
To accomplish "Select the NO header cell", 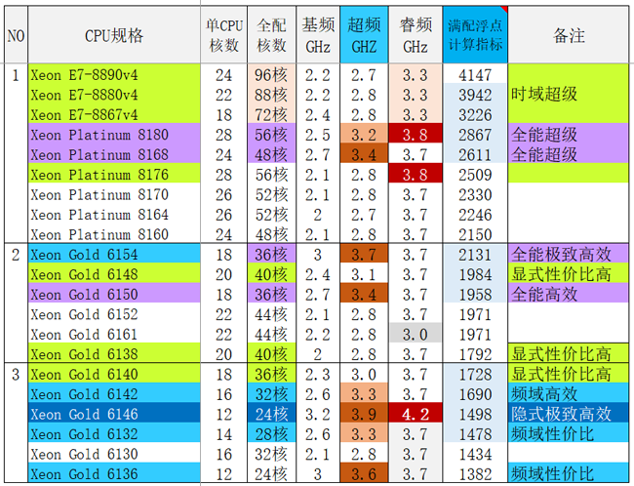I will tap(16, 35).
